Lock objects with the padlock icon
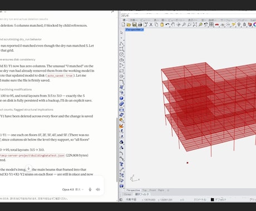The height and width of the screenshot is (211, 256). [244, 24]
